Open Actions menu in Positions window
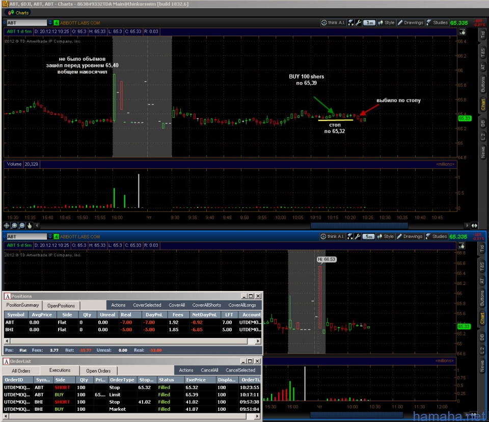This screenshot has height=422, width=489. click(x=118, y=305)
